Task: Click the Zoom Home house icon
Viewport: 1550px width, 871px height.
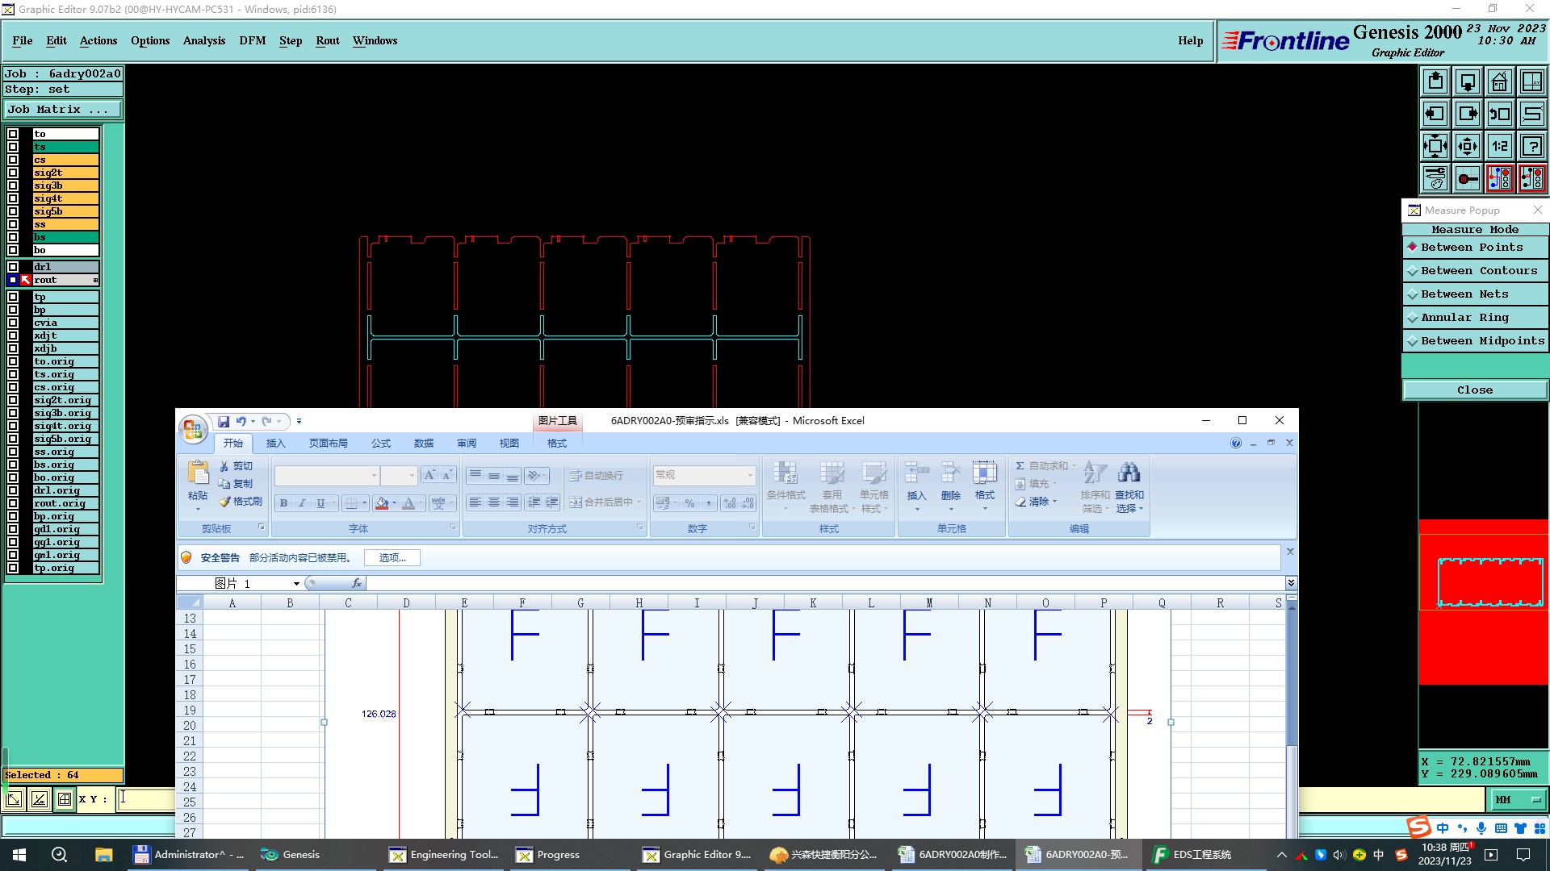Action: pyautogui.click(x=1499, y=82)
